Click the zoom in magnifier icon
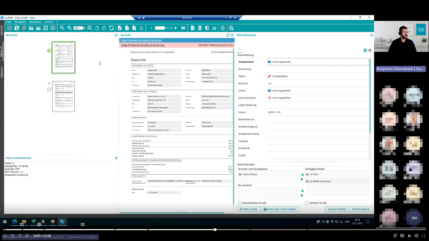The image size is (429, 241). [69, 28]
